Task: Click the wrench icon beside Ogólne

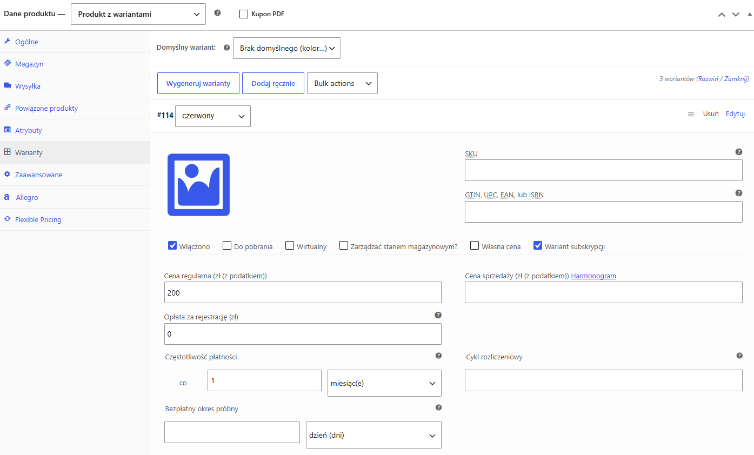Action: [x=7, y=41]
